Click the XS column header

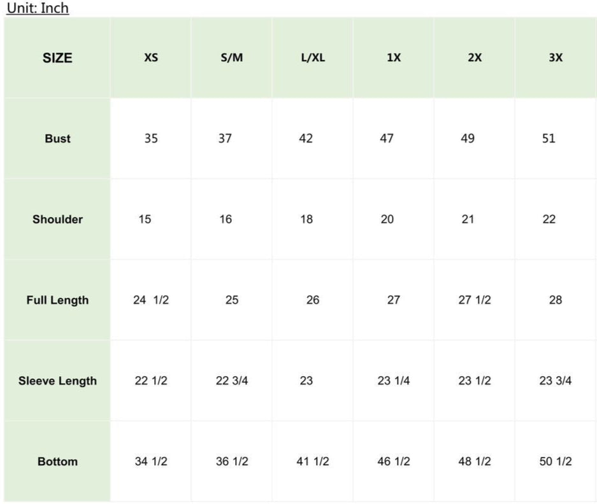coord(151,57)
